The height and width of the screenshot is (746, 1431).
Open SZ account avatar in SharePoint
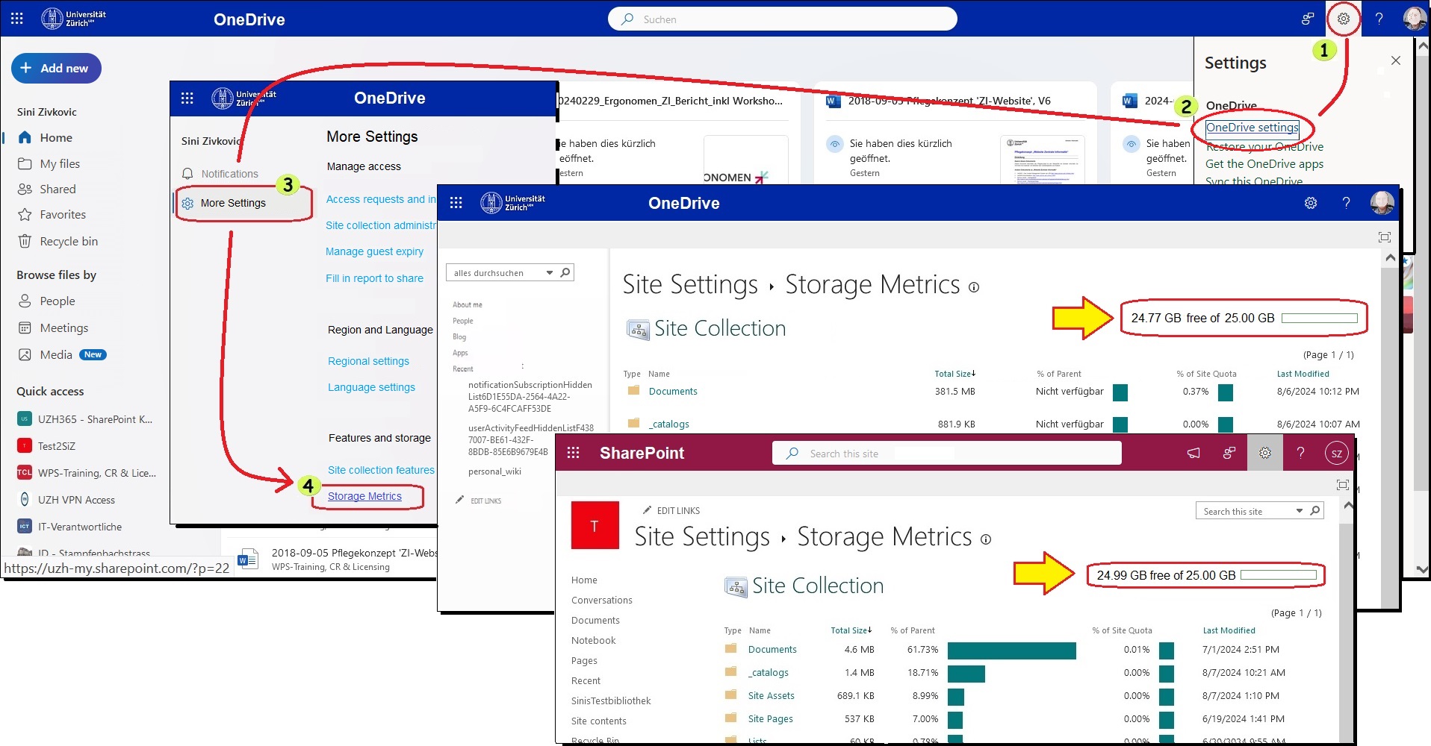1336,453
